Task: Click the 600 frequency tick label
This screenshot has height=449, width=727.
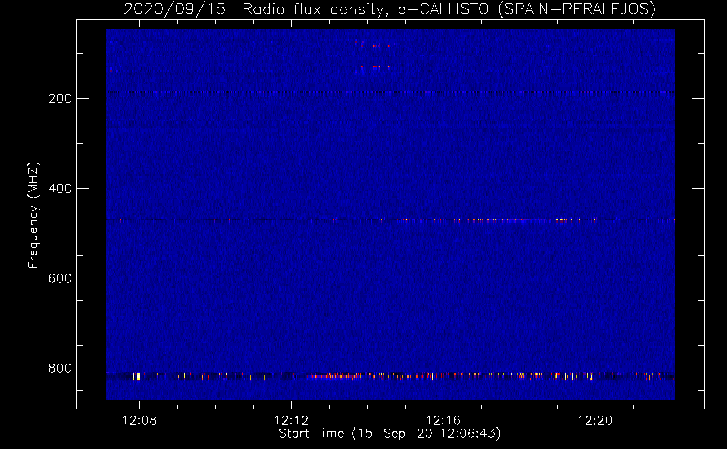Action: coord(60,278)
